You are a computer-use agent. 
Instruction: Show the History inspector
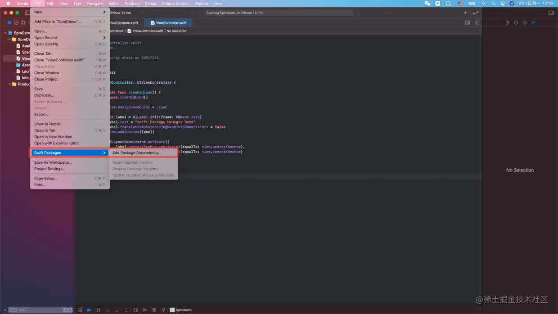[x=516, y=22]
